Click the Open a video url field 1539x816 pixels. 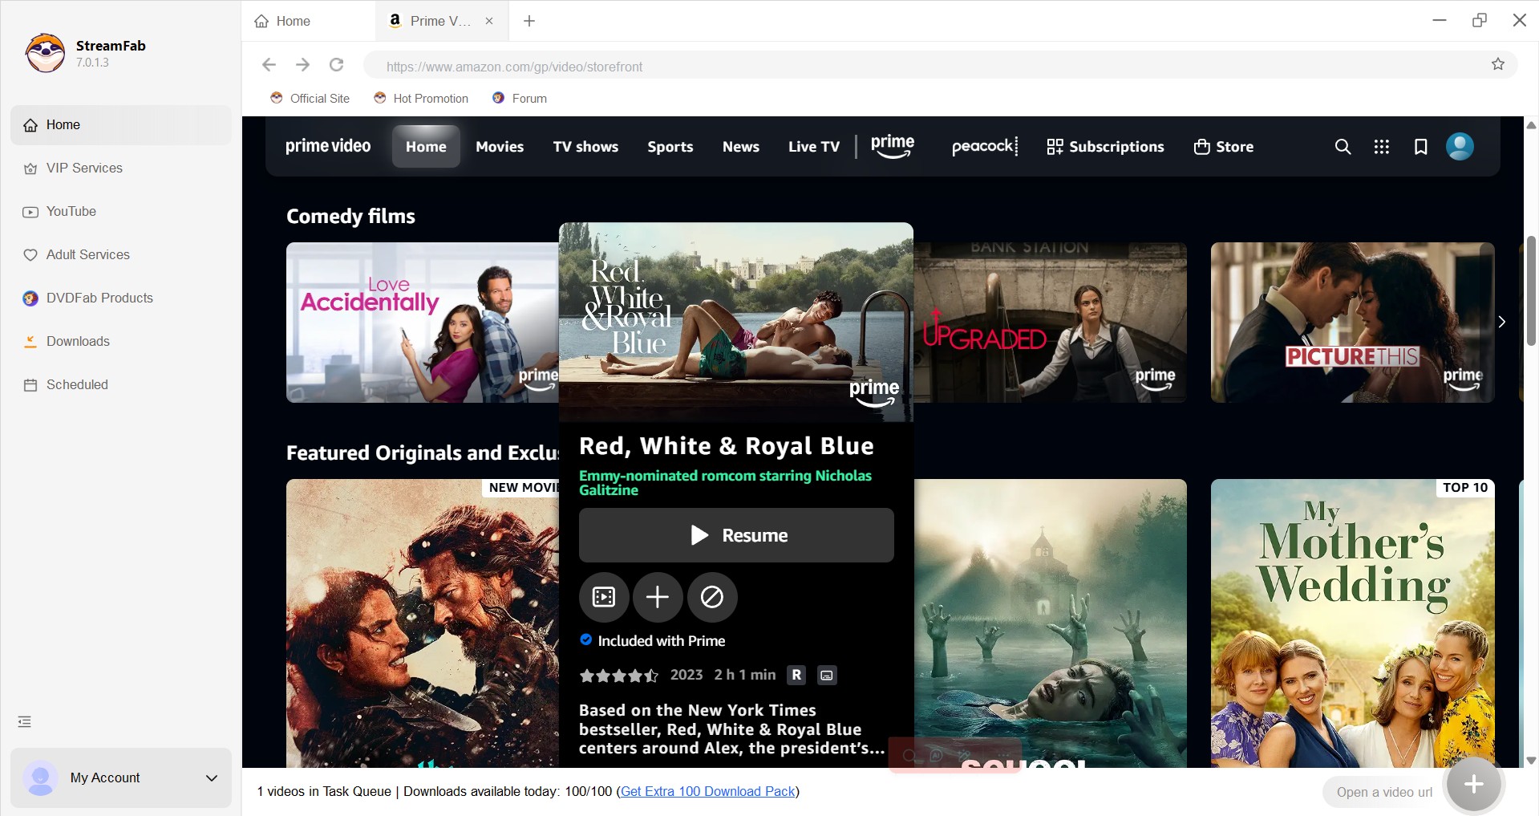click(1383, 791)
